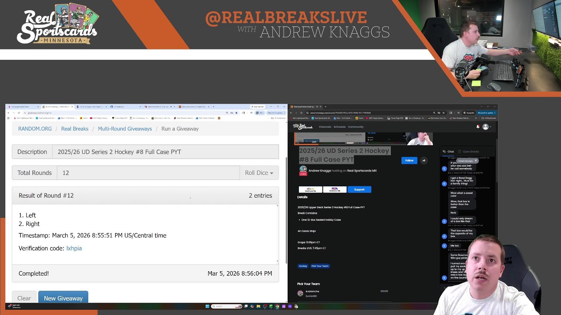The image size is (561, 315).
Task: Switch to the Open Breaks tab
Action: [x=469, y=151]
